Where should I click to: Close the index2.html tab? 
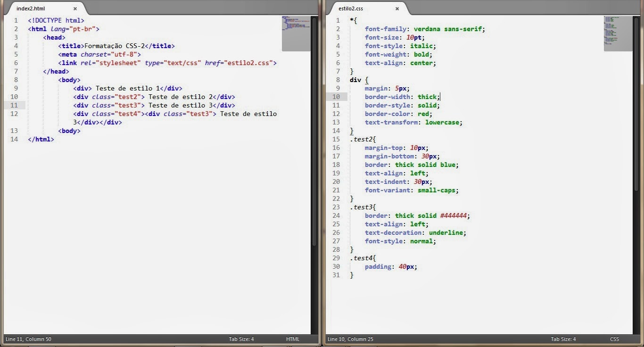pos(74,8)
